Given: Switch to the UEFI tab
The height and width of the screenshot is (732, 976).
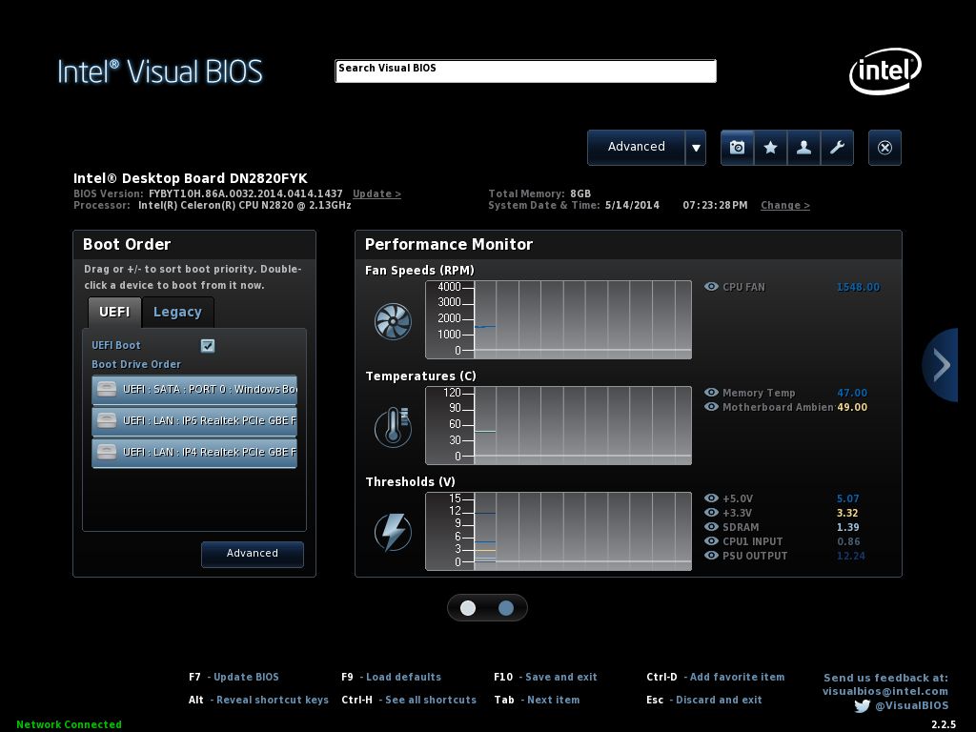Looking at the screenshot, I should (114, 312).
